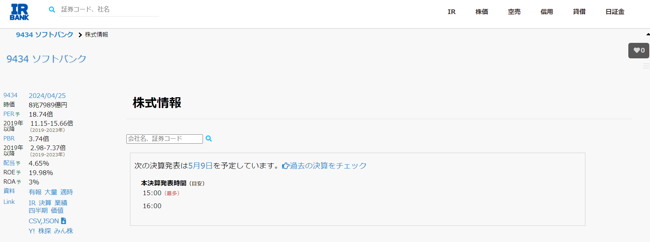The width and height of the screenshot is (650, 242).
Task: Open the IR menu item
Action: click(x=452, y=12)
